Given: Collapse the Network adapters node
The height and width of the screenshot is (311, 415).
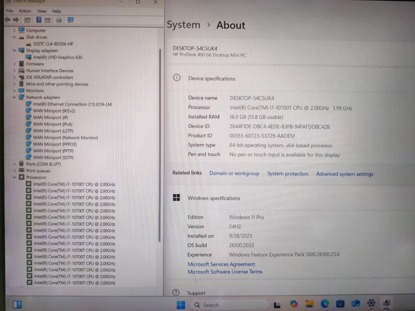Looking at the screenshot, I should 14,97.
